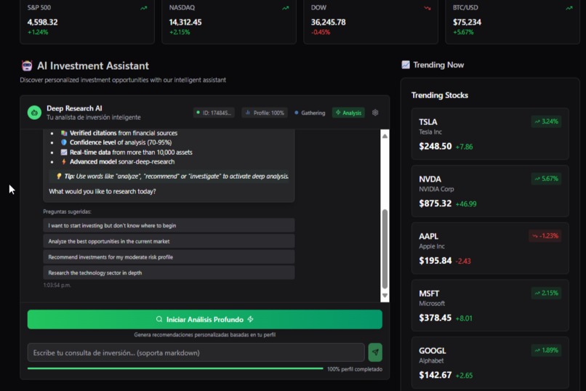Click the "$248.50" TSLA price
Screen dimensions: 586x391
(435, 146)
